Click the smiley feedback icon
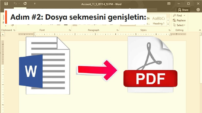 click(x=198, y=10)
